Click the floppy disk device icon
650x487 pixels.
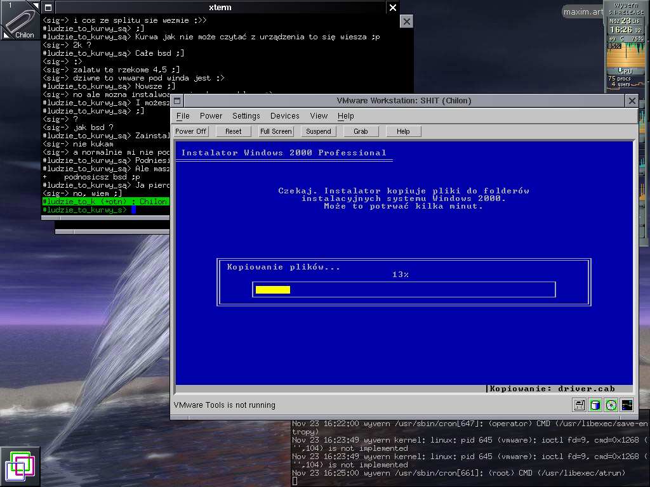coord(579,405)
